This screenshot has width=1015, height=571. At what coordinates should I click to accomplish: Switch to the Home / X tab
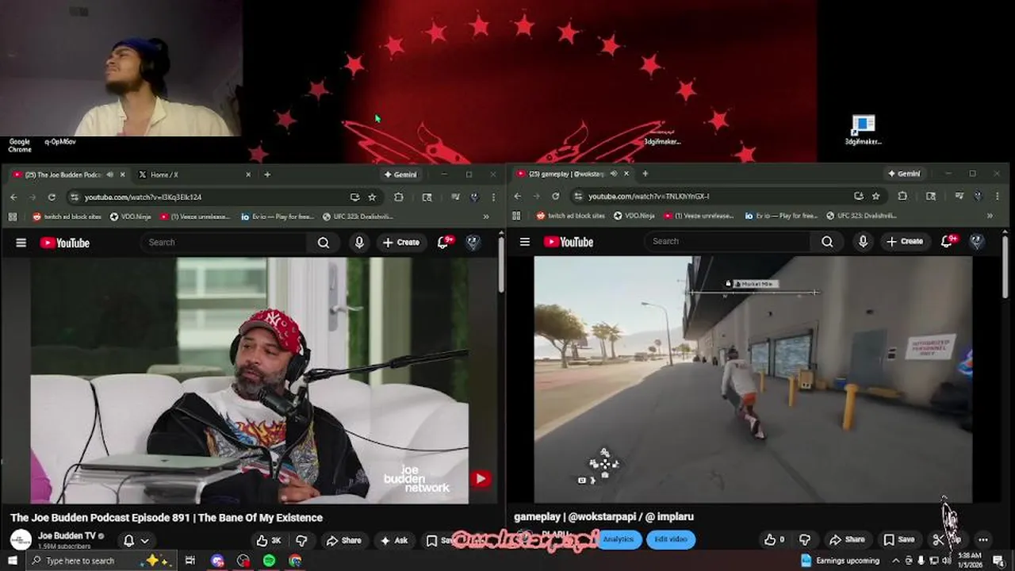pyautogui.click(x=193, y=174)
